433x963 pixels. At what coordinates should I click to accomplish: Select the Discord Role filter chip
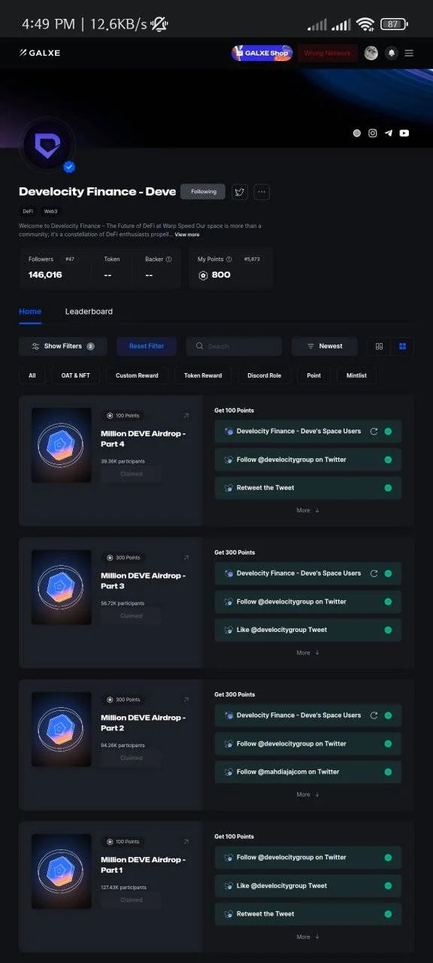(265, 375)
